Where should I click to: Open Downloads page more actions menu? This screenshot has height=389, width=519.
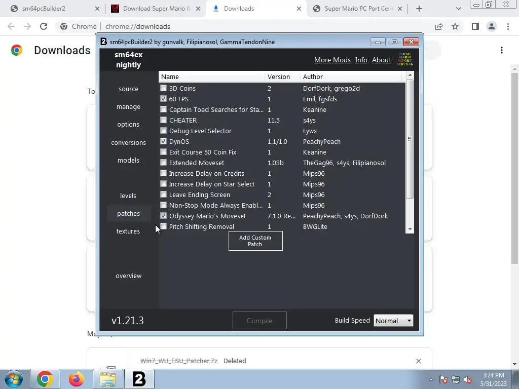point(502,50)
